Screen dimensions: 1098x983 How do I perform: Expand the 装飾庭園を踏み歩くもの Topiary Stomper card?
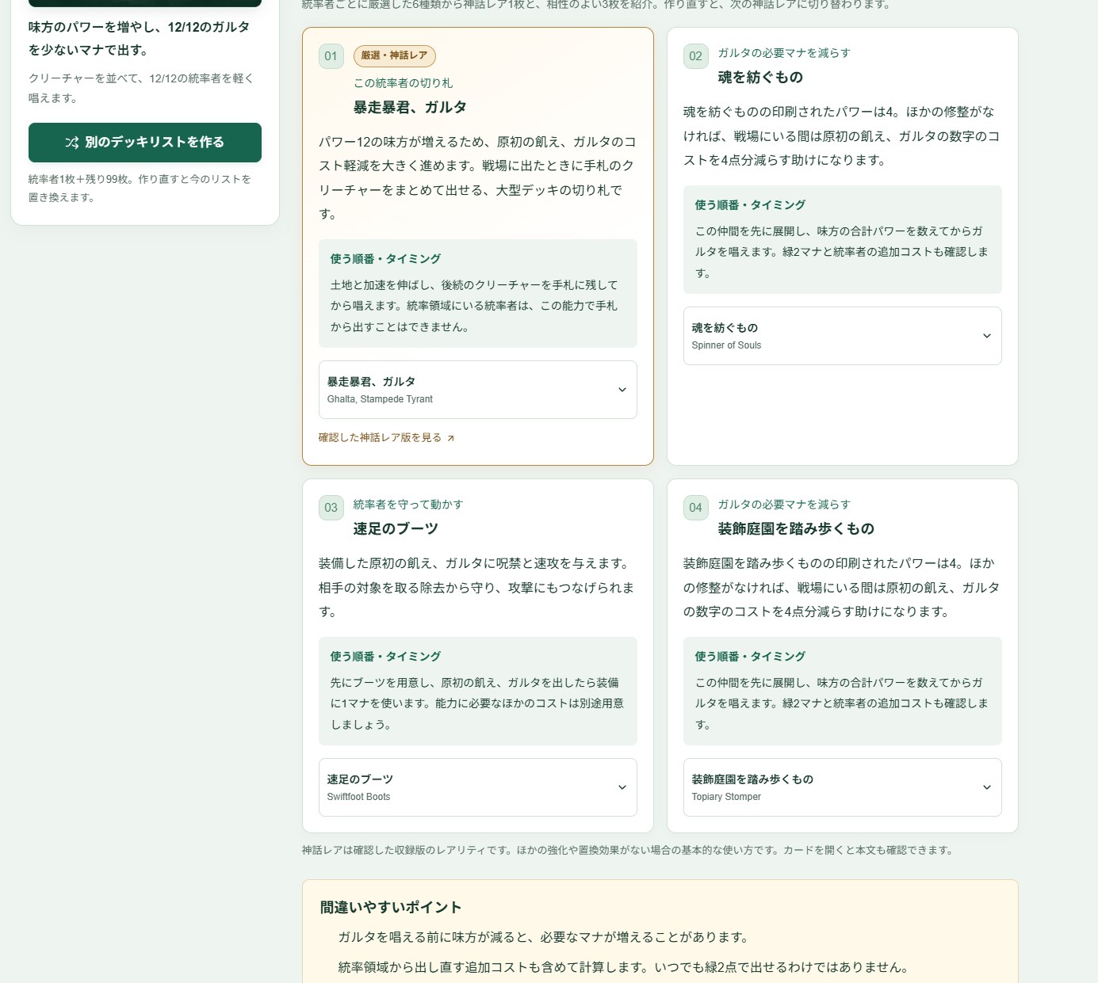[x=842, y=787]
